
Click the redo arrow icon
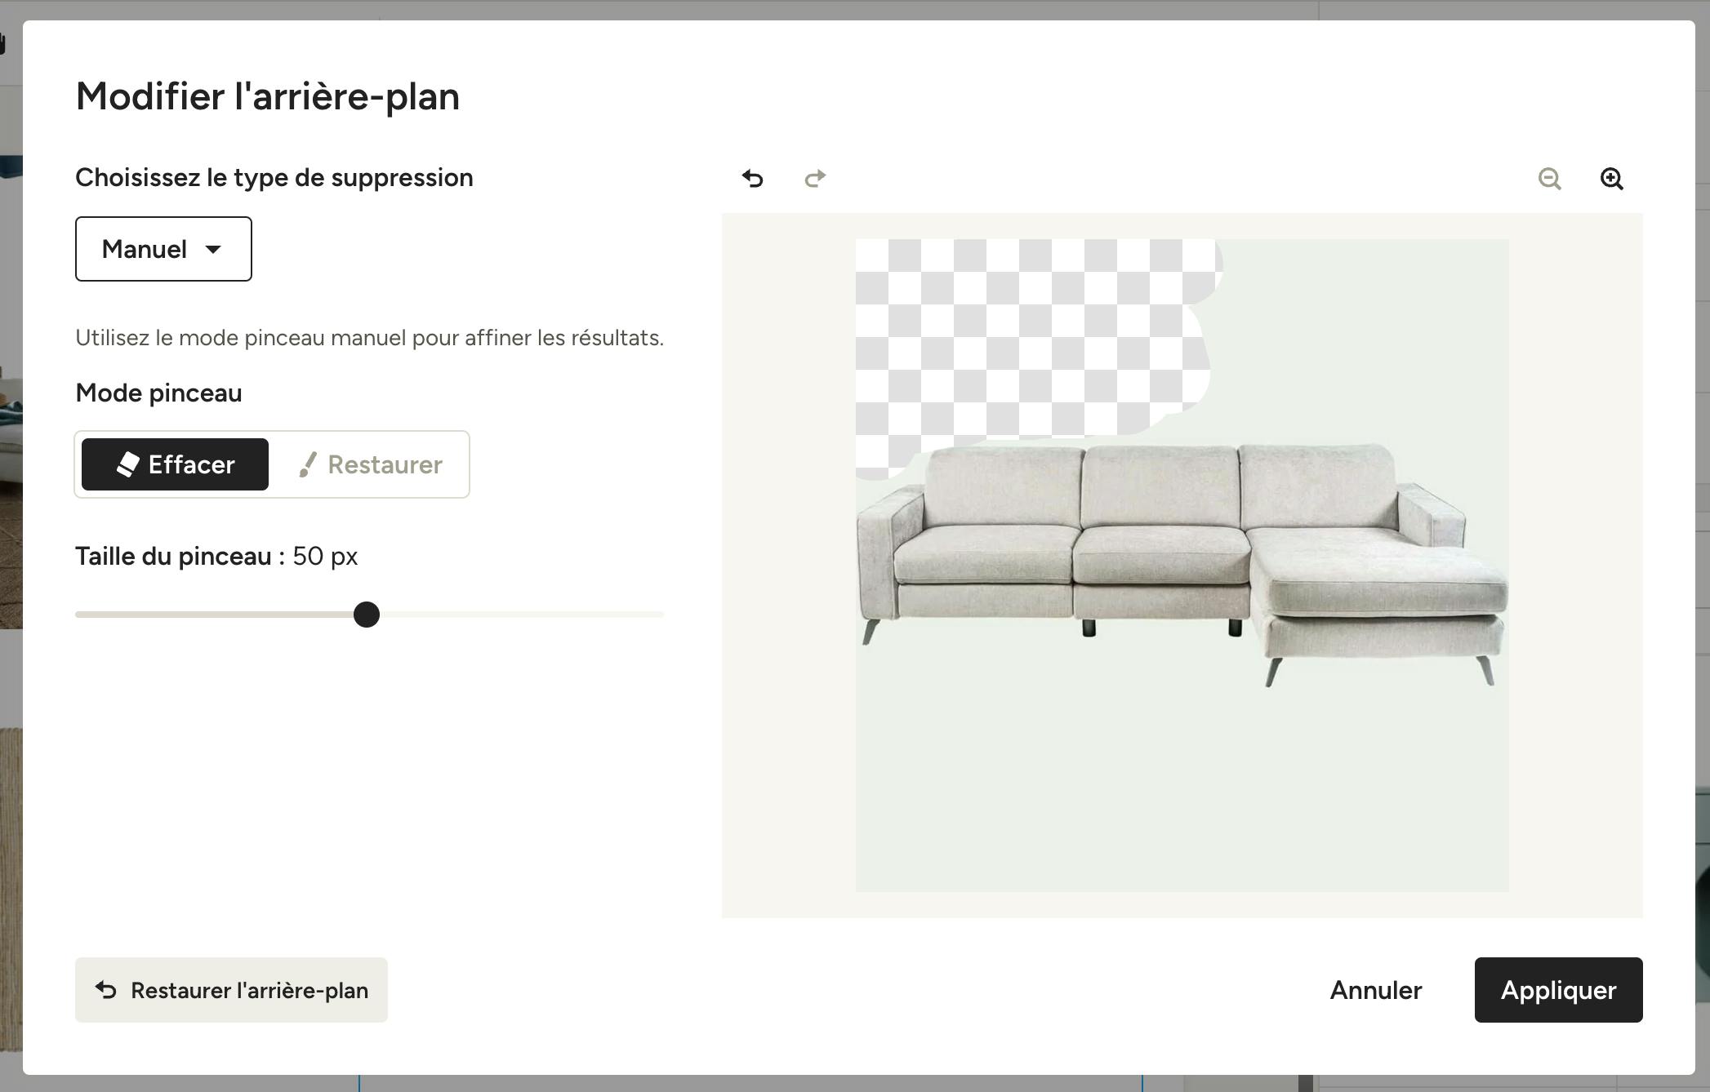[x=815, y=178]
